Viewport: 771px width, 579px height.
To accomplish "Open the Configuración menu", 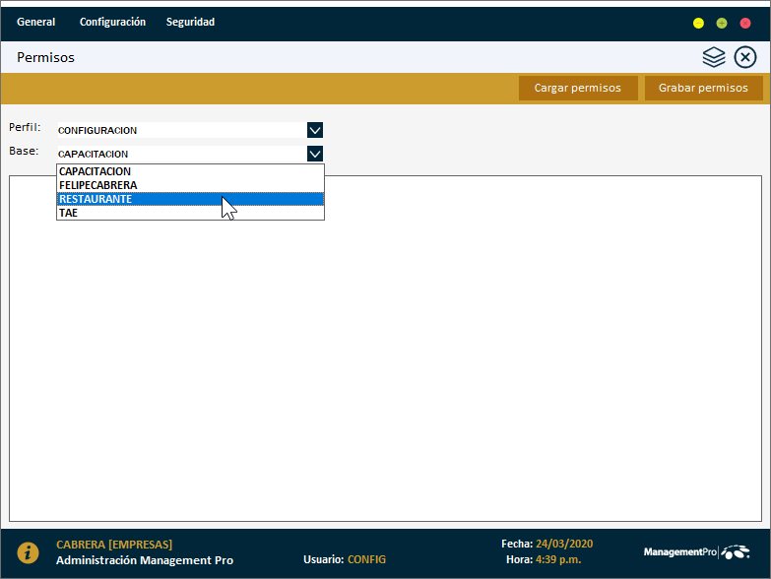I will 112,22.
